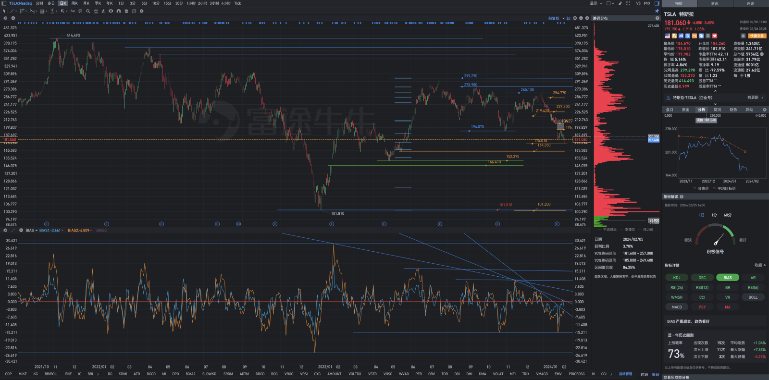
Task: Collapse indicator details with 收起
Action: [x=760, y=265]
